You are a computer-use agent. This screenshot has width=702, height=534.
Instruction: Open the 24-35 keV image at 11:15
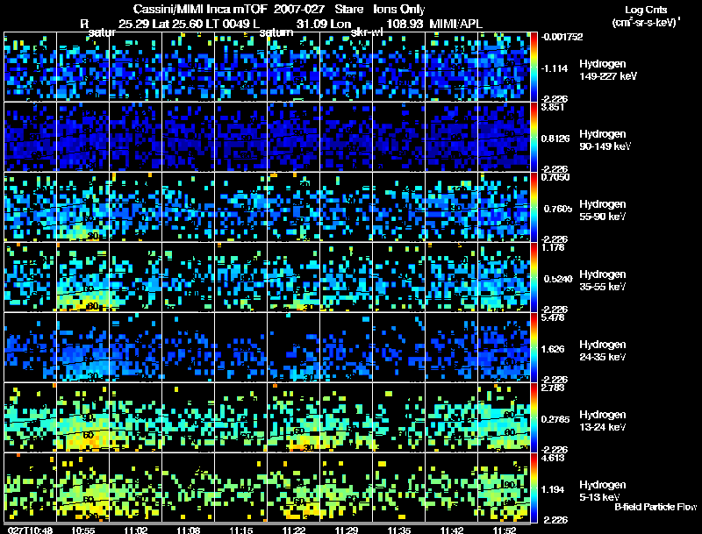pos(240,347)
